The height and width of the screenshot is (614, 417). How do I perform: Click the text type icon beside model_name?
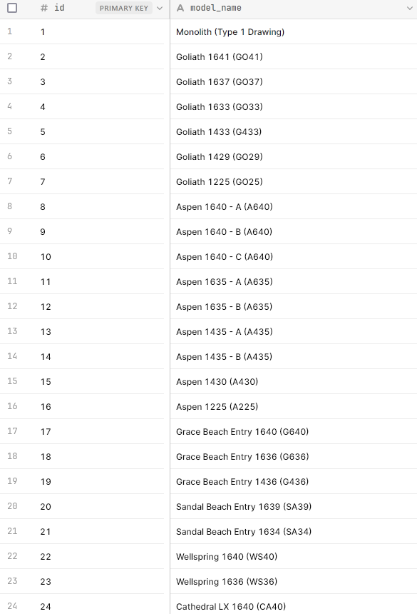(180, 8)
